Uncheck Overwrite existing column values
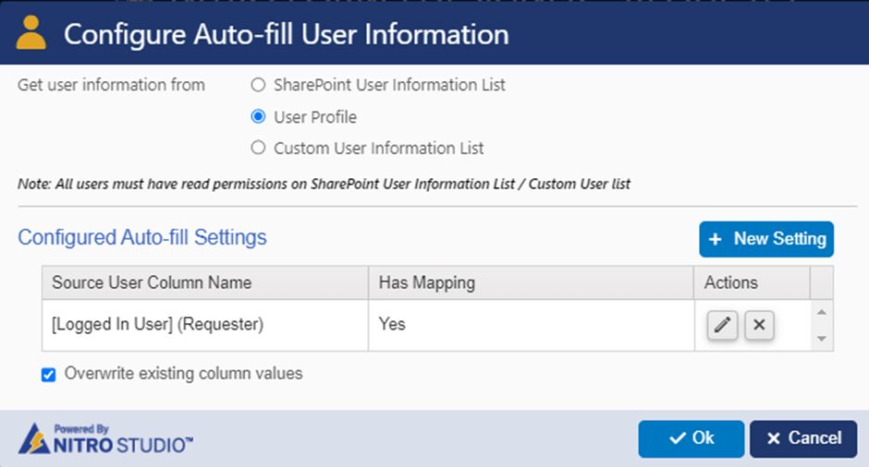Viewport: 869px width, 467px height. [x=49, y=375]
